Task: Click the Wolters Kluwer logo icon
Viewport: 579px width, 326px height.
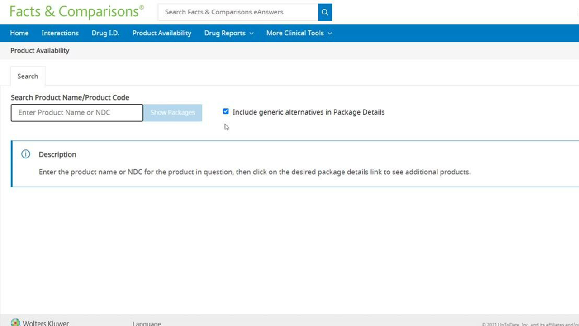Action: click(x=16, y=323)
